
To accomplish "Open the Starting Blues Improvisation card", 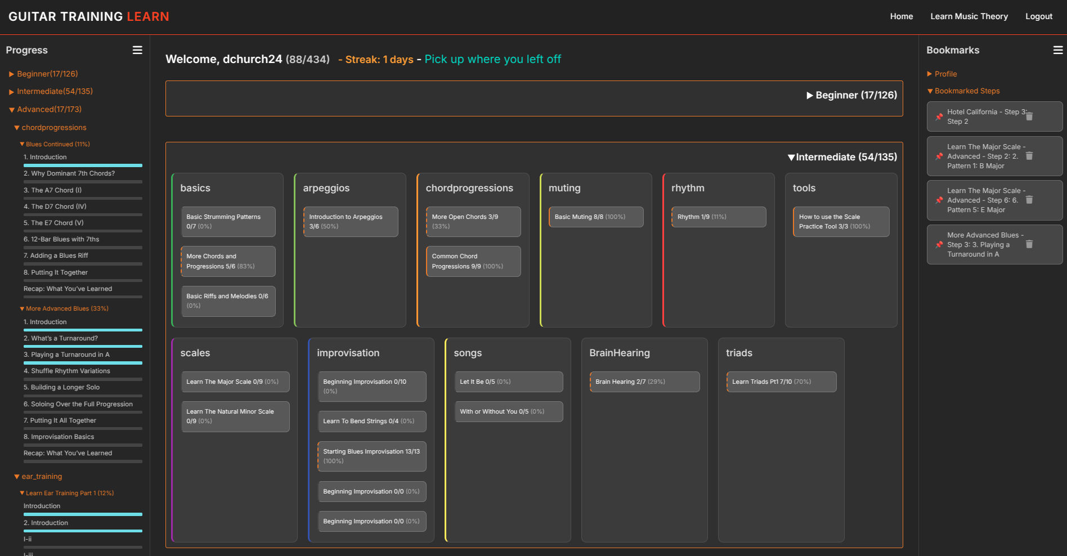I will pos(371,456).
